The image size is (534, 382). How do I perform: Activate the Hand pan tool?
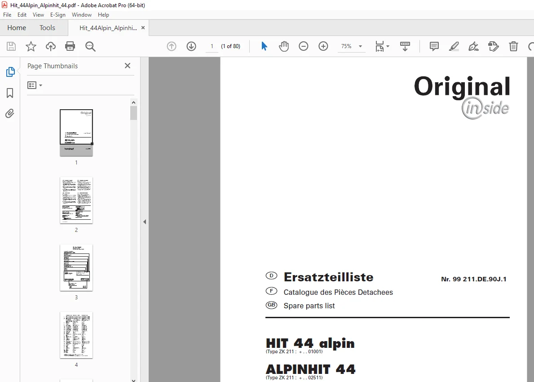284,46
